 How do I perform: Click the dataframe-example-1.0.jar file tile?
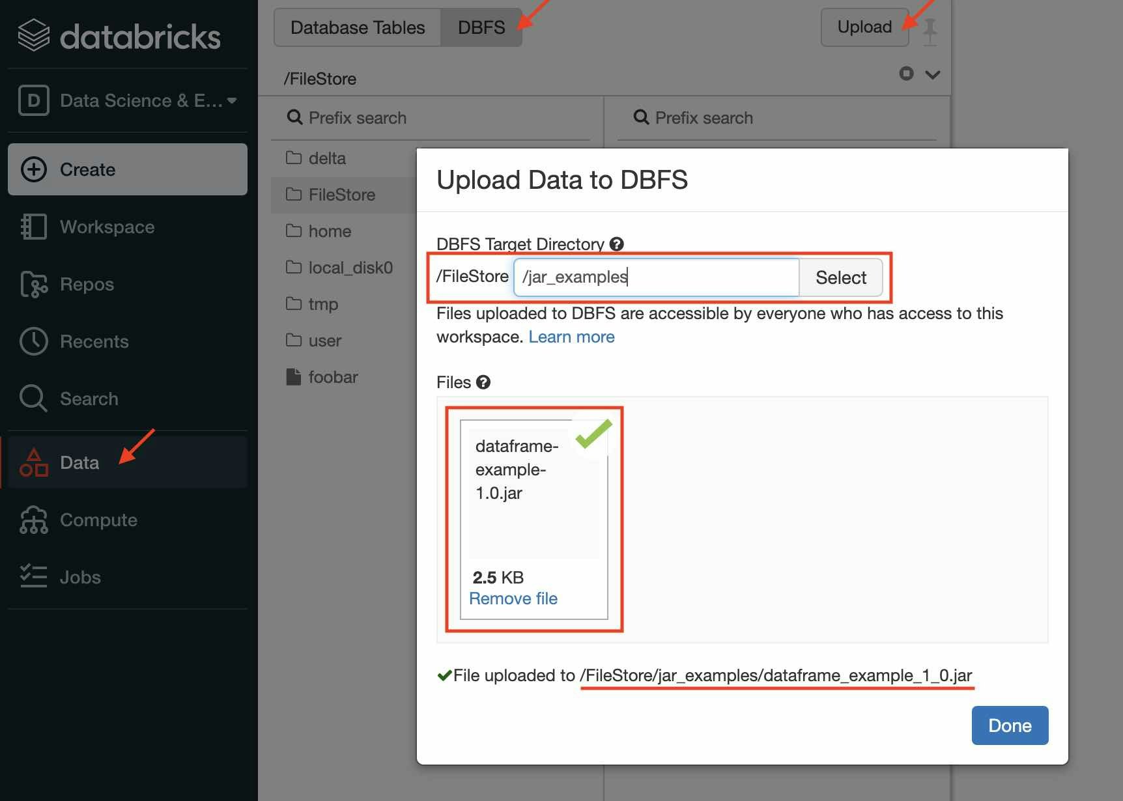pos(533,519)
